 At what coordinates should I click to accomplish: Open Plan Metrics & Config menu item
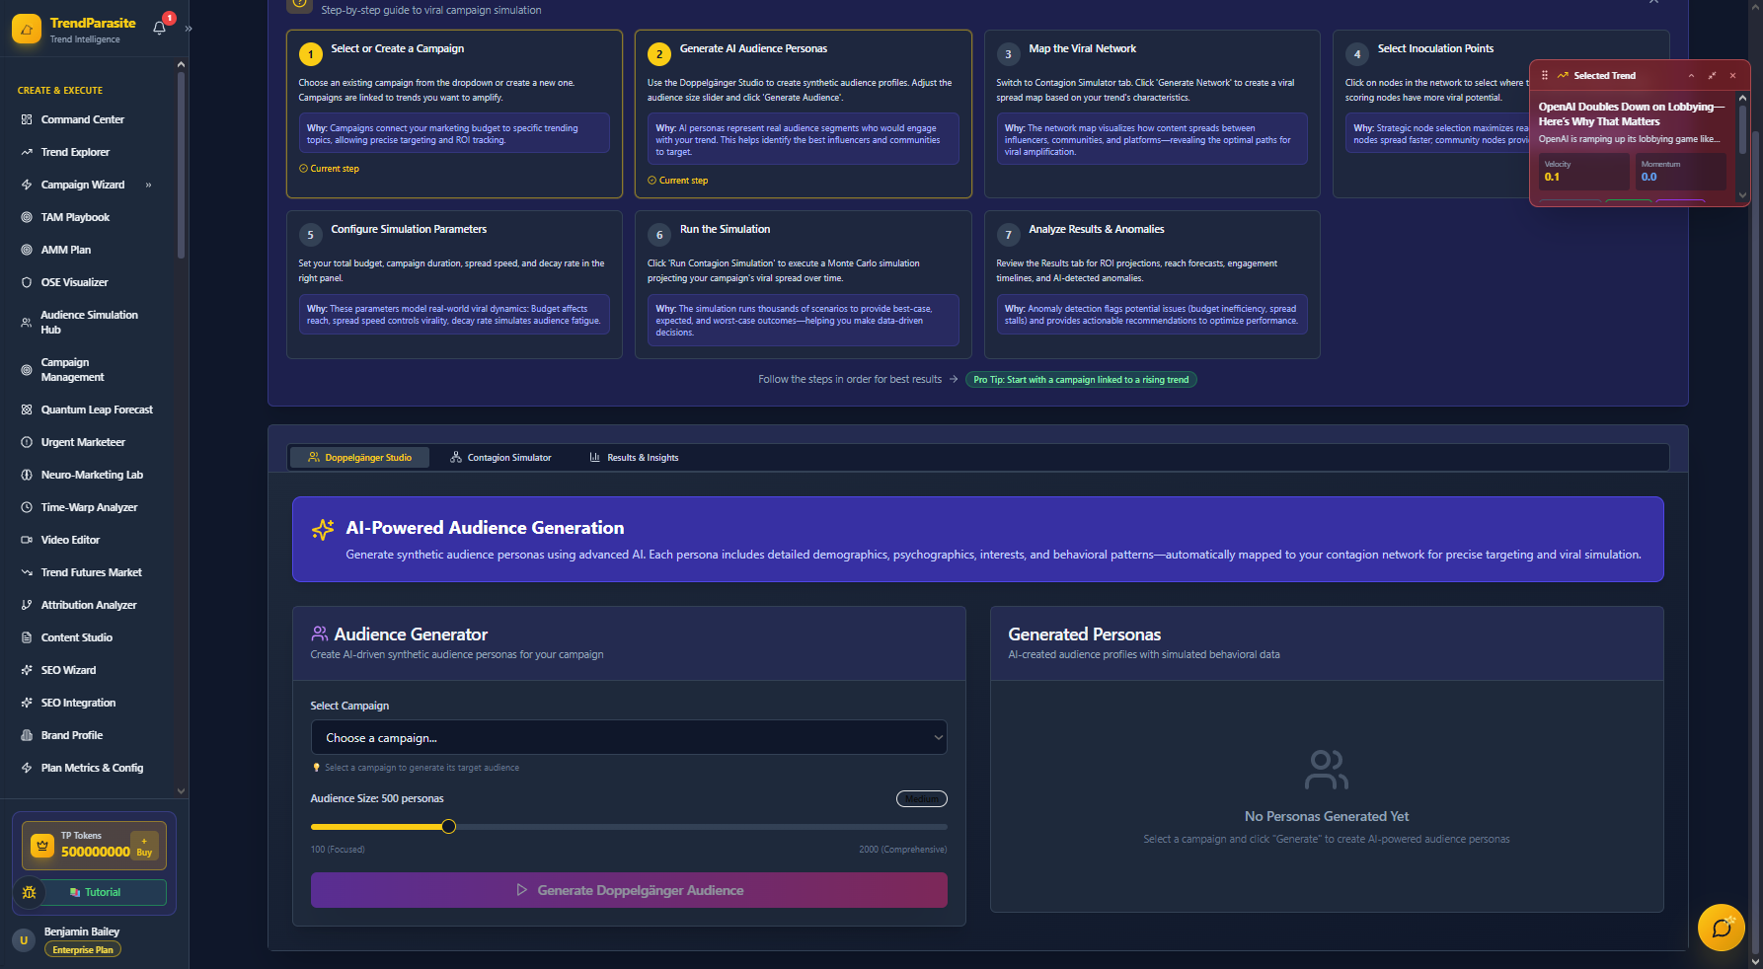point(92,768)
